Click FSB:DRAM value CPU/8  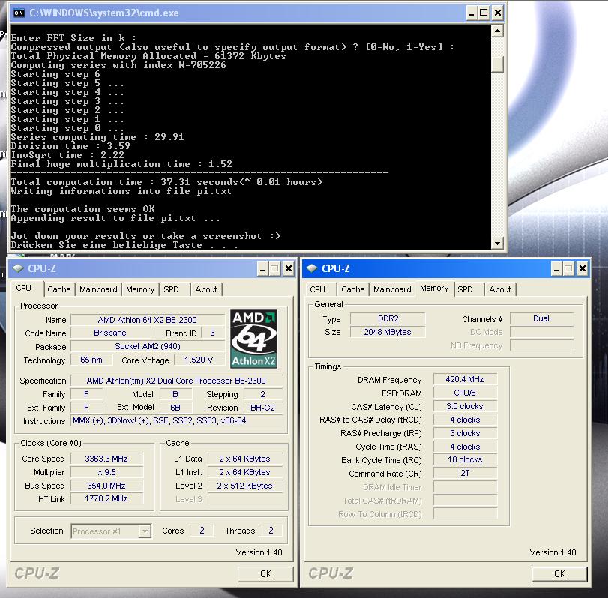coord(465,393)
